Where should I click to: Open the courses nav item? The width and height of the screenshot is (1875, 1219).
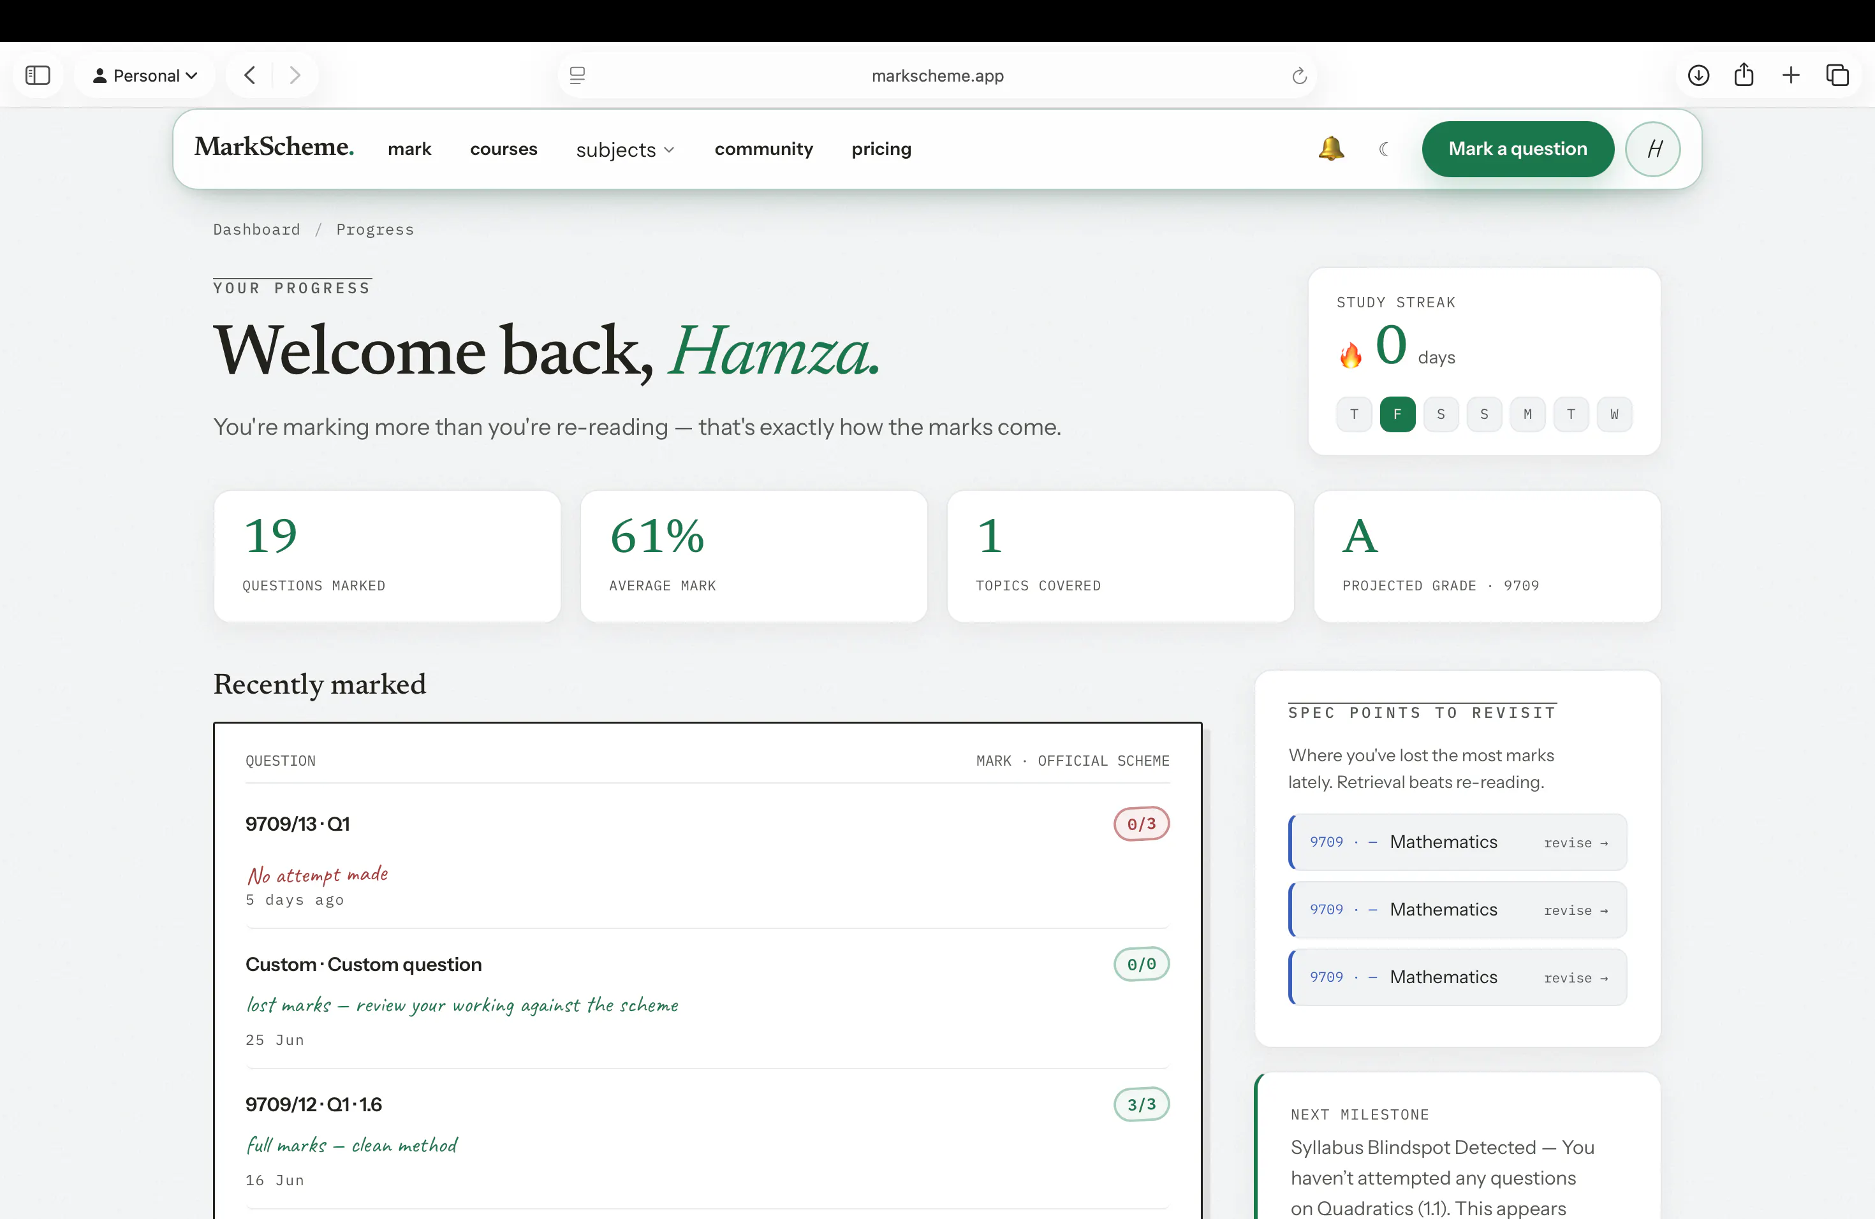pos(503,149)
